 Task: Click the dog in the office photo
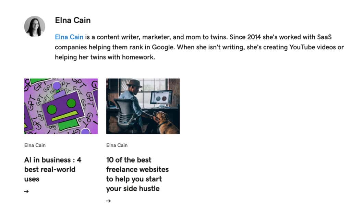pos(166,123)
